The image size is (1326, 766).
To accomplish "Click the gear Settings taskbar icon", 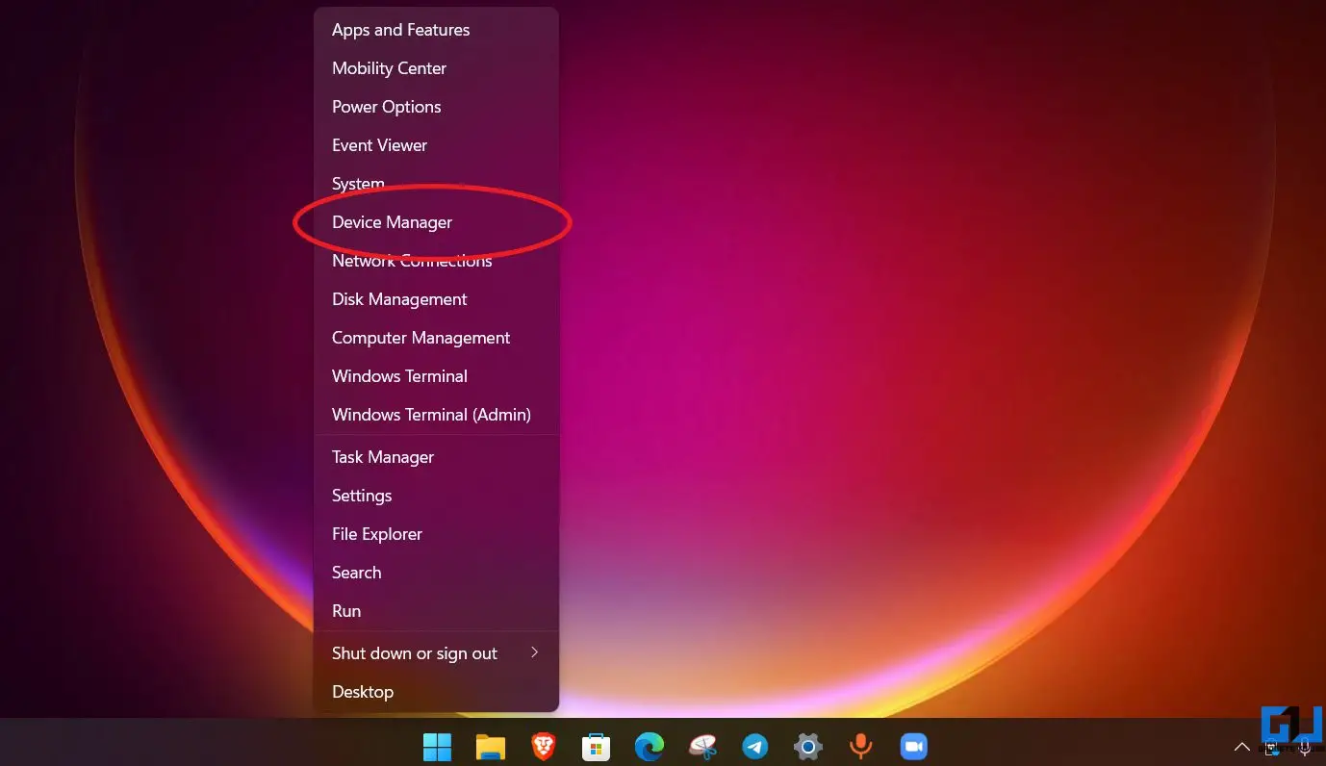I will click(x=807, y=746).
